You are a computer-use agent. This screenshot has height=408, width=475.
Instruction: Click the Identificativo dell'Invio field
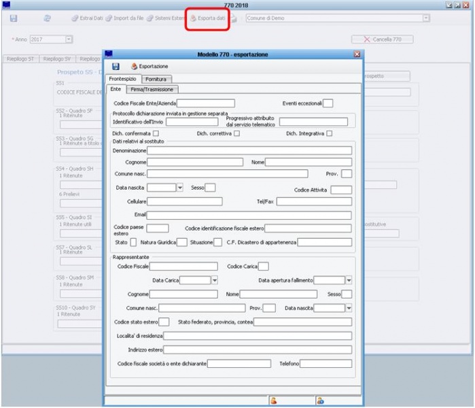click(192, 122)
